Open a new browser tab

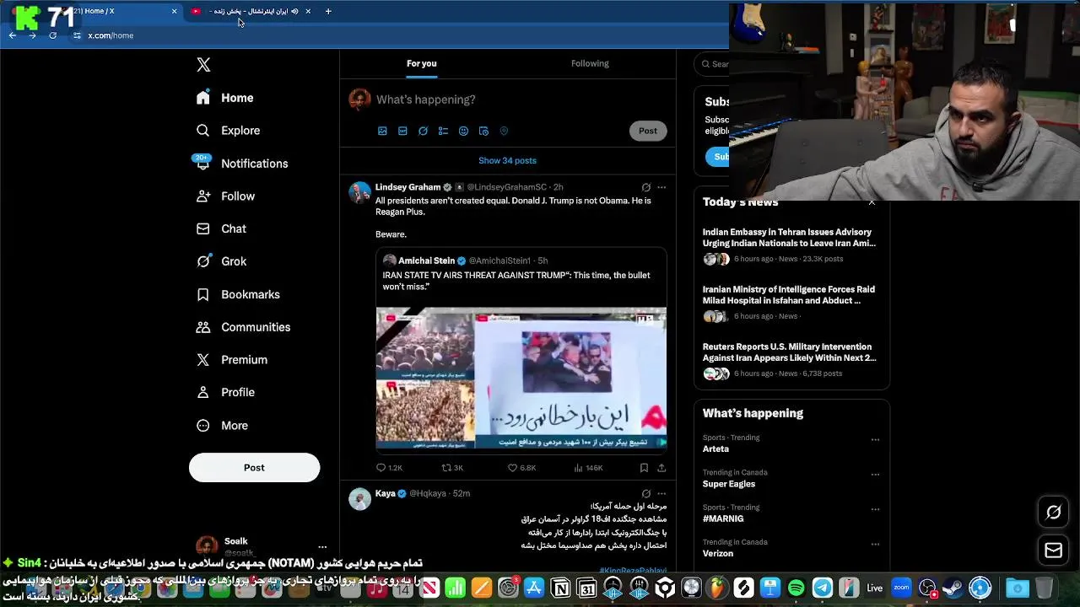coord(328,11)
